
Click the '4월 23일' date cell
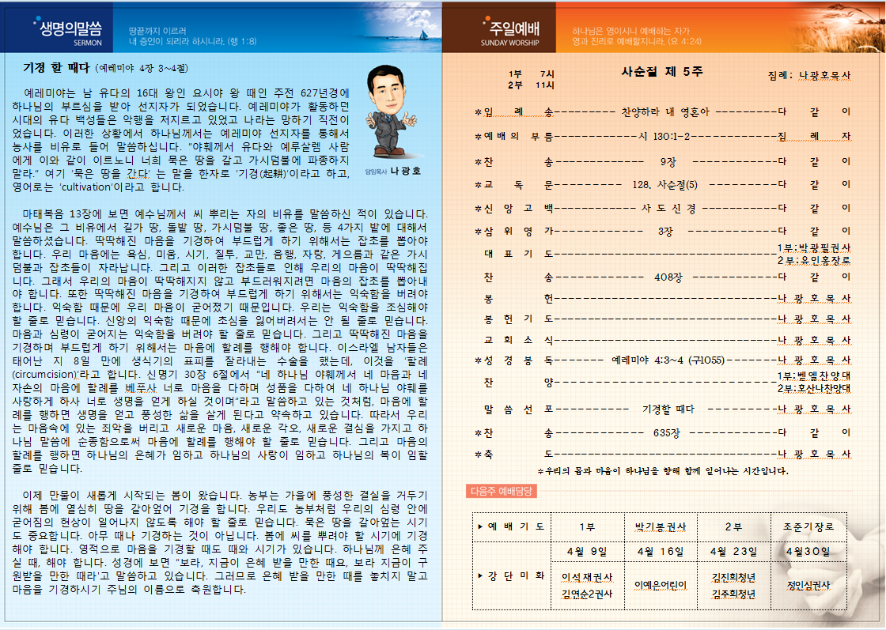pyautogui.click(x=733, y=552)
